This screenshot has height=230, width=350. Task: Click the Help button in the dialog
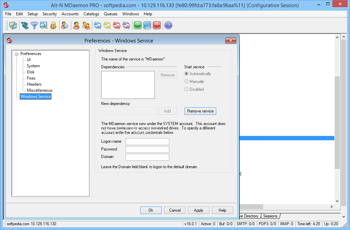point(222,210)
